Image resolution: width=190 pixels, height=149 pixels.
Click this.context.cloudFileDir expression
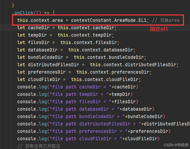pos(105,79)
